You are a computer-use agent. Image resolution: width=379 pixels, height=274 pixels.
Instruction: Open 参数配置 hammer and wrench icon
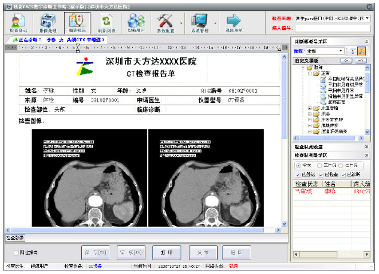pyautogui.click(x=165, y=23)
